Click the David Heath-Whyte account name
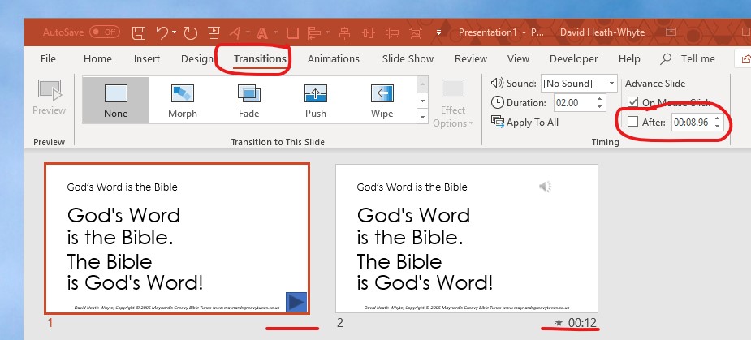751x340 pixels. click(602, 32)
